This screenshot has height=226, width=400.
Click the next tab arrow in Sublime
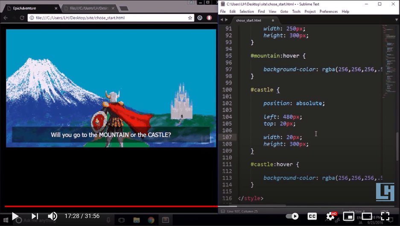click(226, 20)
